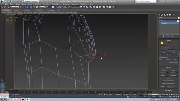Enable the By Vertex checkbox
The height and width of the screenshot is (101, 180).
click(160, 45)
